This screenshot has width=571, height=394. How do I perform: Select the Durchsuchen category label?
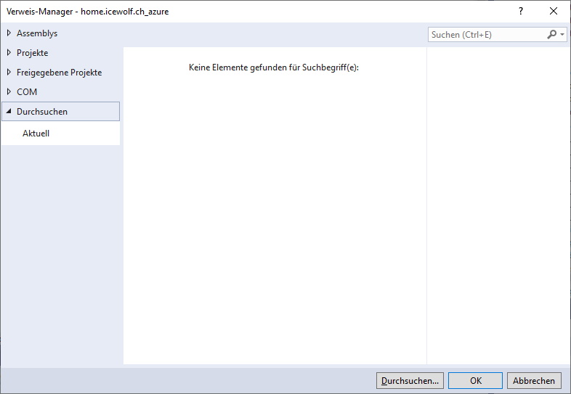(42, 112)
